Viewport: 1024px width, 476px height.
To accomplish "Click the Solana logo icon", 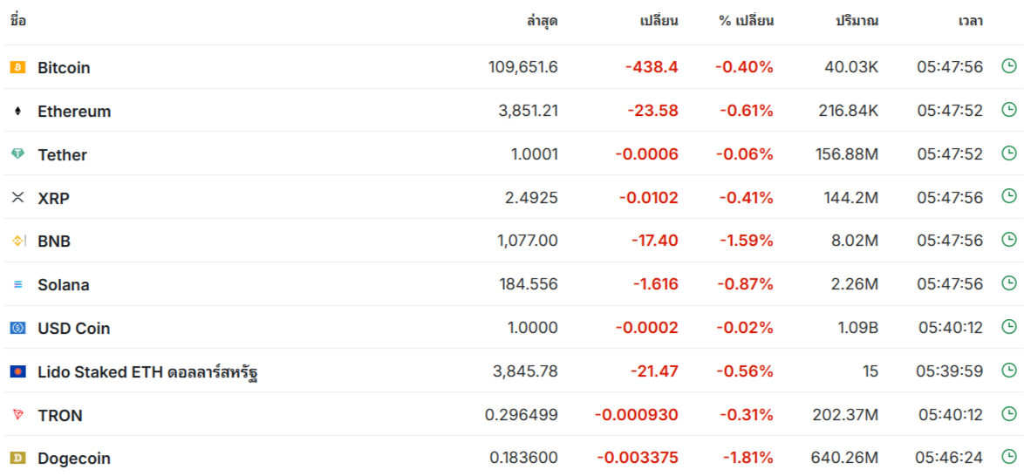I will [x=17, y=284].
